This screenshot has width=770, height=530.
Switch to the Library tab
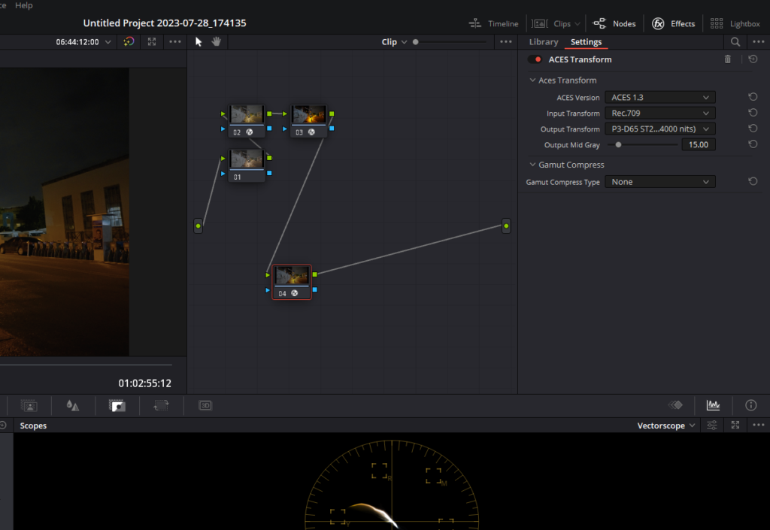tap(543, 41)
